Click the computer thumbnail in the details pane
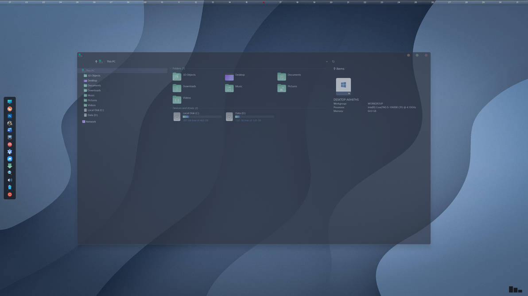The width and height of the screenshot is (528, 296). [x=343, y=86]
